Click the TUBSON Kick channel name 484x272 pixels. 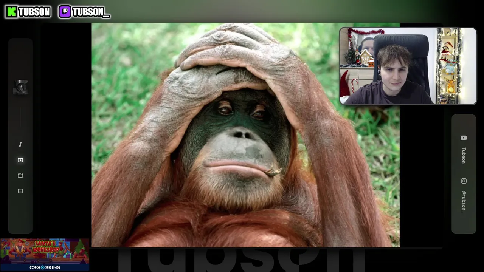(34, 12)
